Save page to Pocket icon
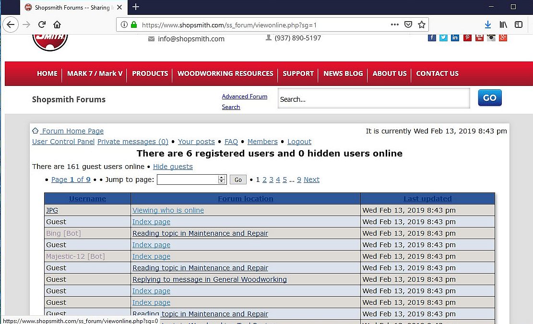Image resolution: width=533 pixels, height=324 pixels. tap(408, 24)
